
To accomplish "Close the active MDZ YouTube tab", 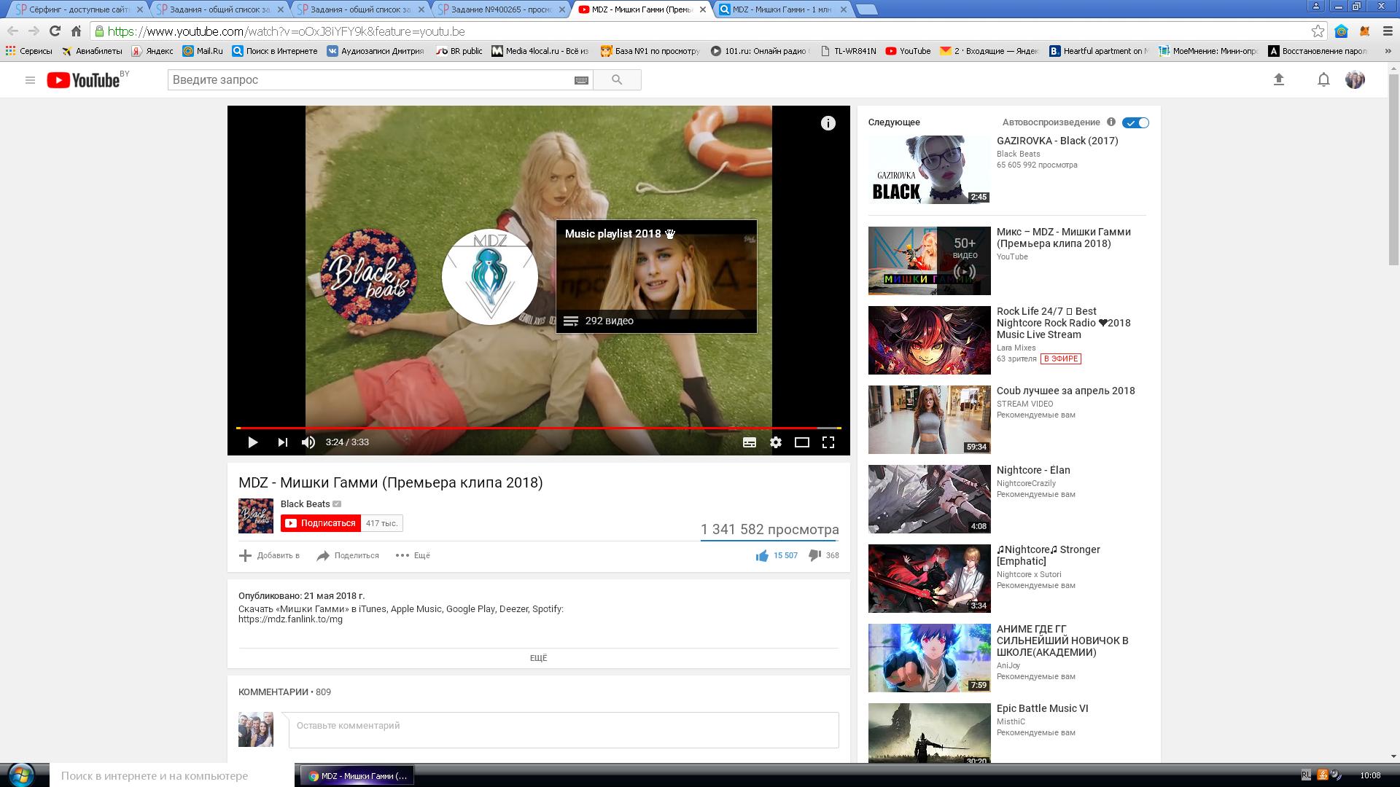I will coord(702,9).
